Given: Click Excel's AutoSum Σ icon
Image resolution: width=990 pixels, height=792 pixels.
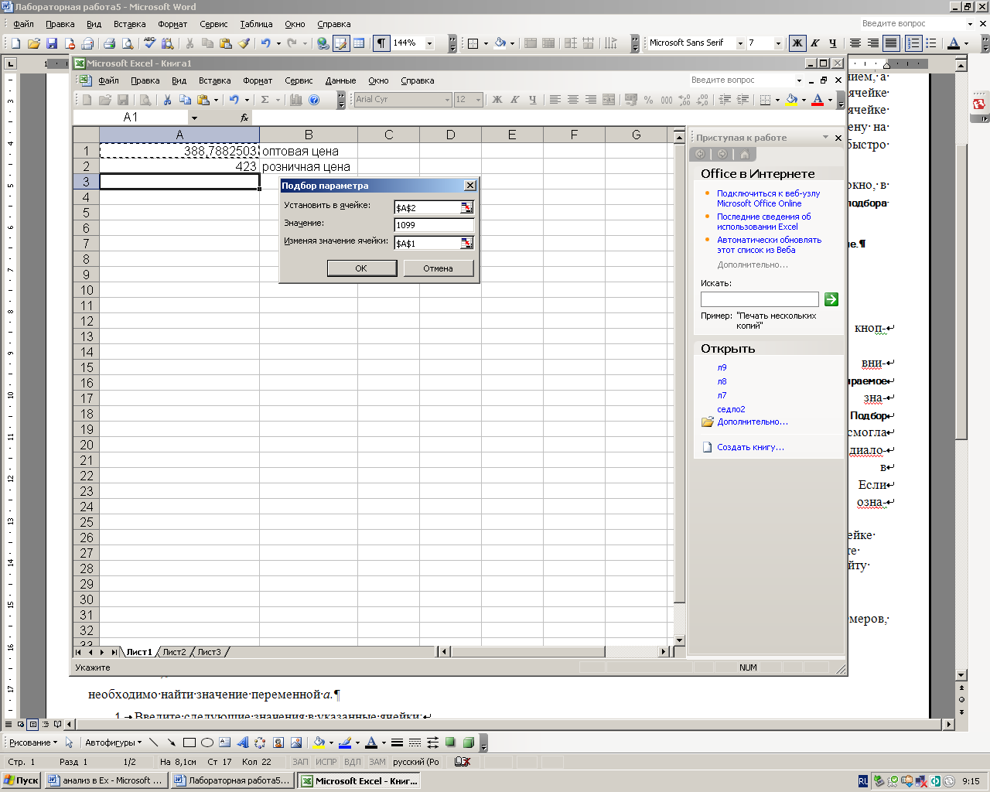Looking at the screenshot, I should coord(265,100).
